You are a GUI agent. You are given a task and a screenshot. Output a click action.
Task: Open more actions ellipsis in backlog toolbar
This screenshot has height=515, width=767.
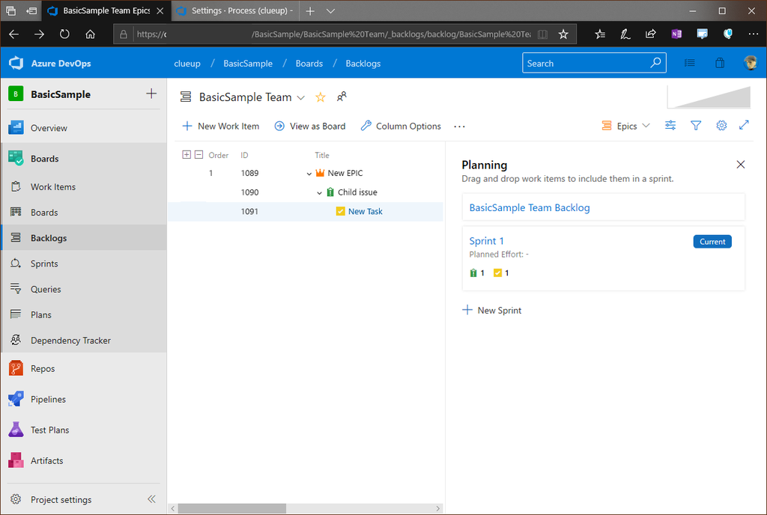tap(459, 127)
